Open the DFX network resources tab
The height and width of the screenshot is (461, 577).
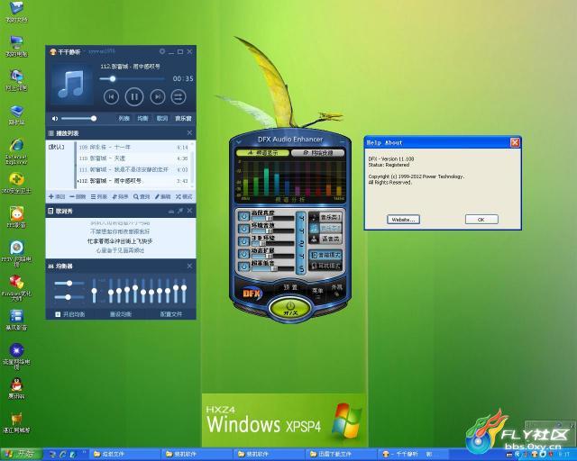click(317, 152)
